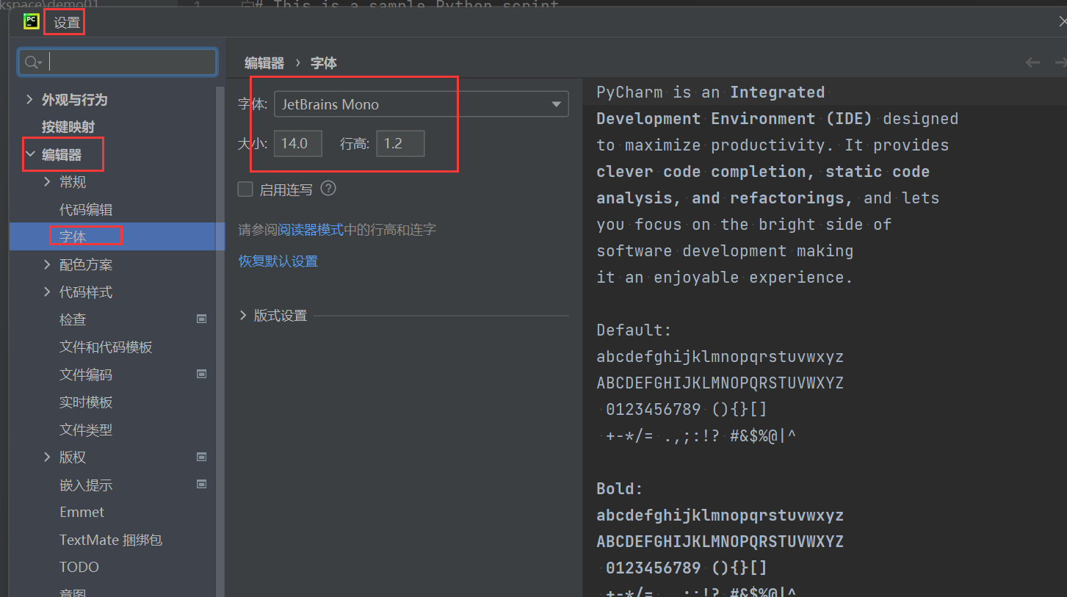Viewport: 1067px width, 597px height.
Task: Click the 阅读器模式 link
Action: pos(311,230)
